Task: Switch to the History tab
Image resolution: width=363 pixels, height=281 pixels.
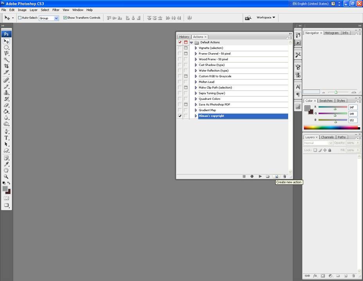Action: tap(184, 37)
